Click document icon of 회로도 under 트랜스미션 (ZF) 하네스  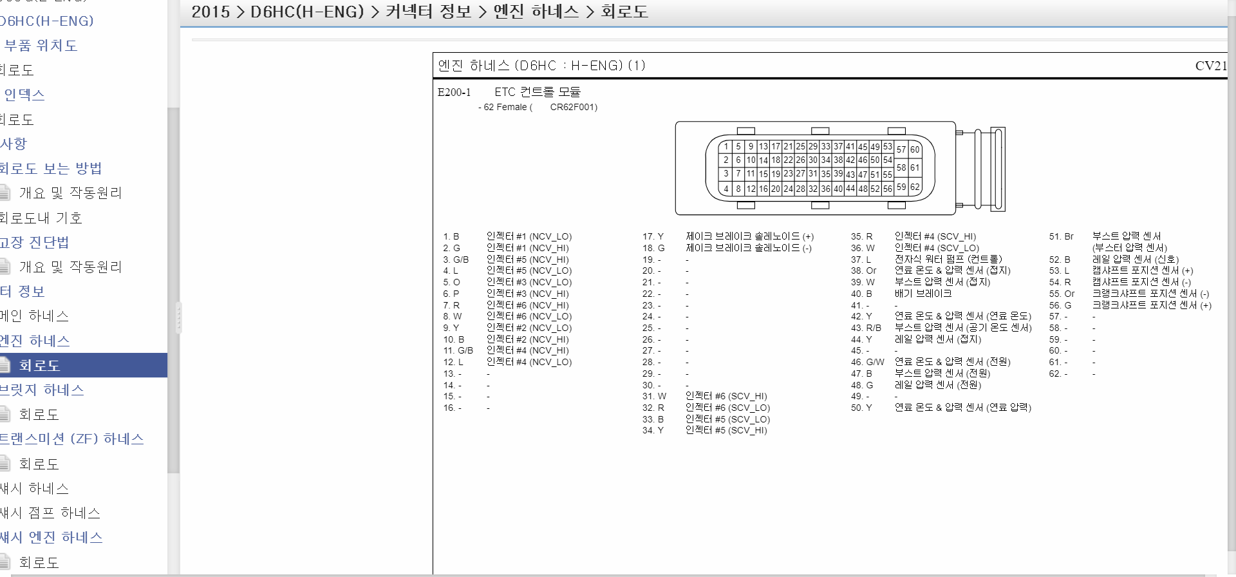pos(5,464)
